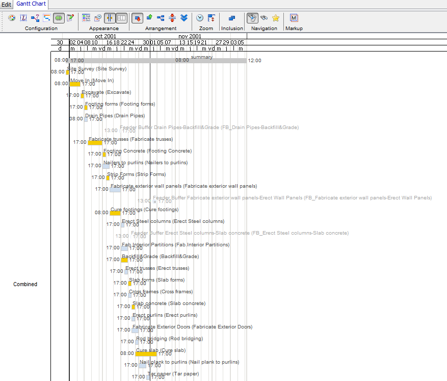This screenshot has width=447, height=381.
Task: Click the binoculars find icon in Navigation
Action: pyautogui.click(x=264, y=18)
